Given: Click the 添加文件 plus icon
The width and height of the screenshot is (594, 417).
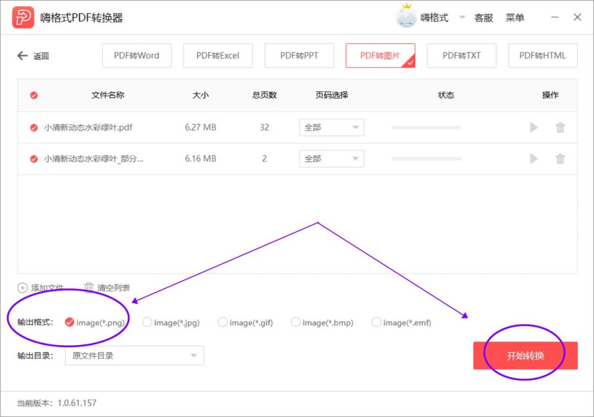Looking at the screenshot, I should pyautogui.click(x=23, y=288).
